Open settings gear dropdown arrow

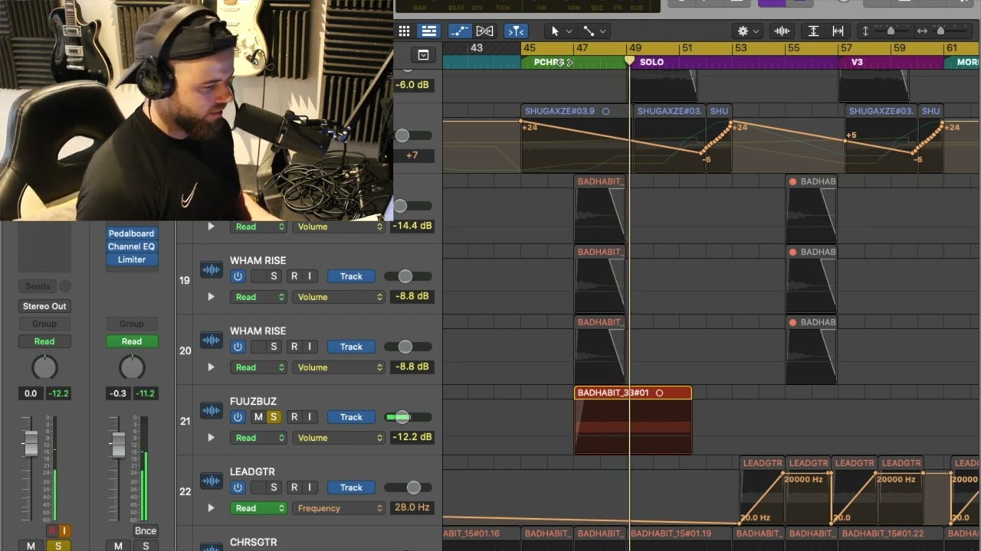point(756,31)
